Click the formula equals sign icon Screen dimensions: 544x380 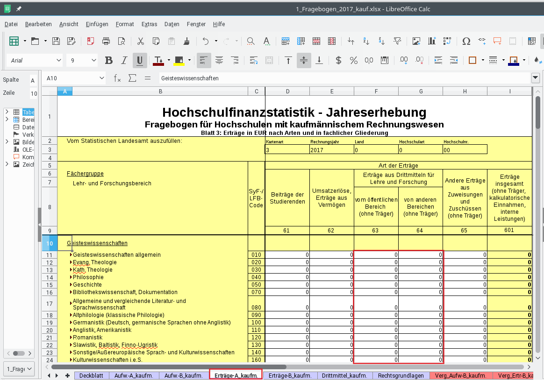pos(148,78)
